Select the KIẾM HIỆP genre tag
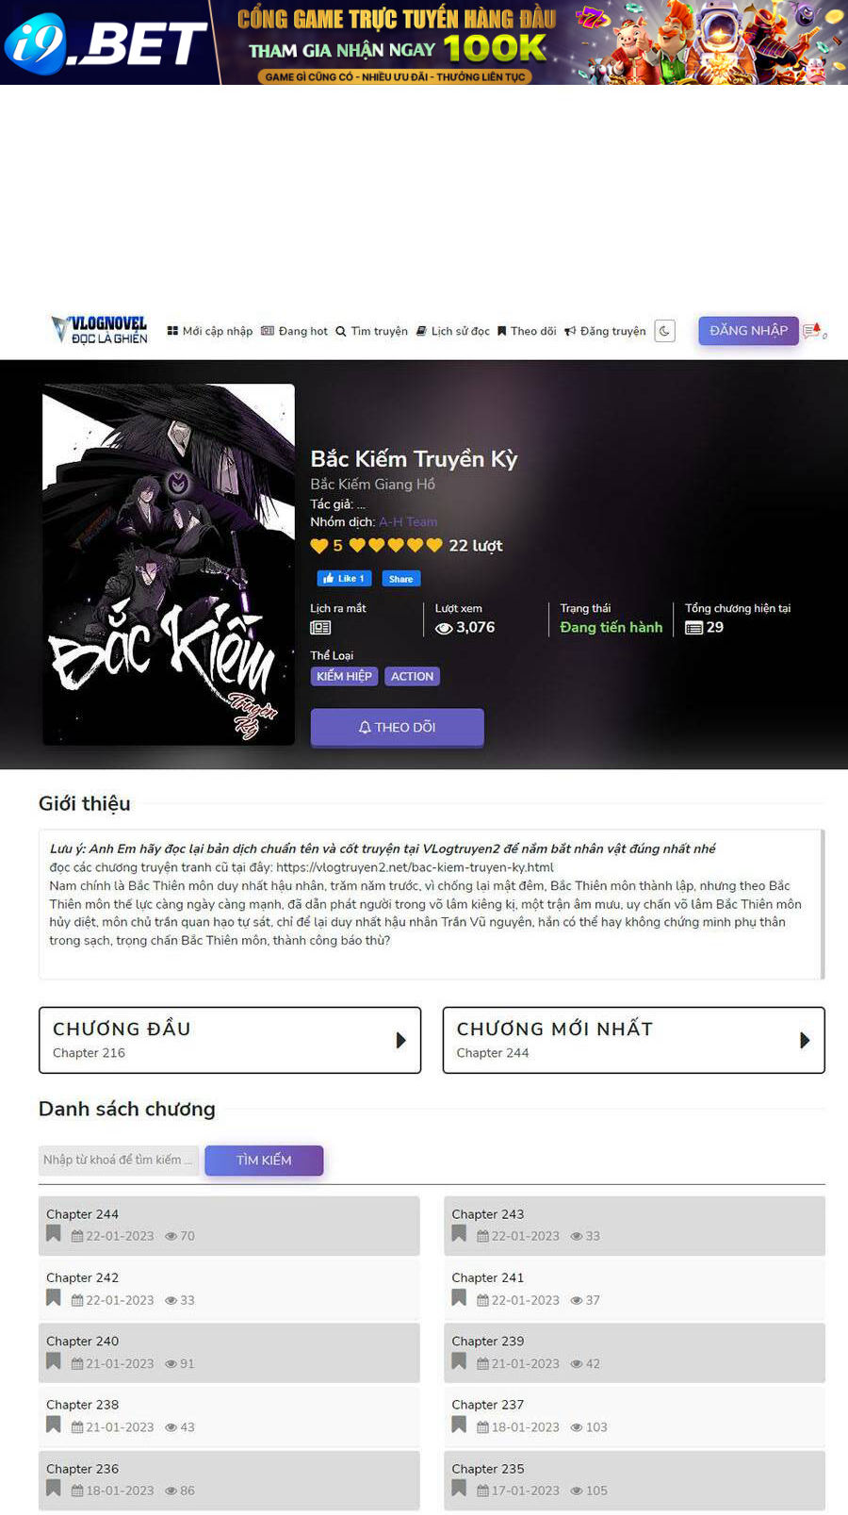Viewport: 848px width, 1515px height. (344, 676)
